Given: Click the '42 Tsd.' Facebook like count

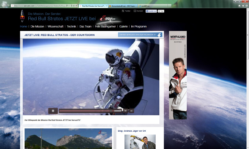Looking at the screenshot, I should click(161, 11).
